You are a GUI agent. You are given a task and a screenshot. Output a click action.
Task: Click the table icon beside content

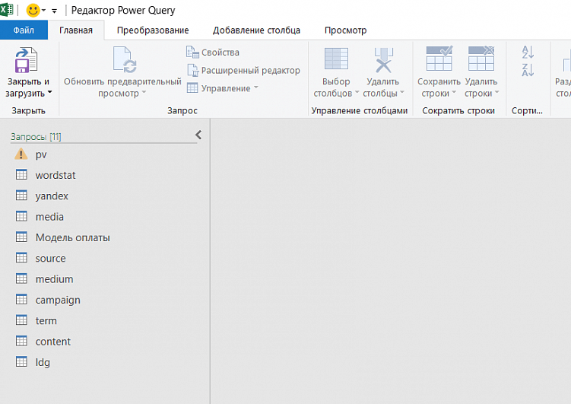tap(21, 341)
